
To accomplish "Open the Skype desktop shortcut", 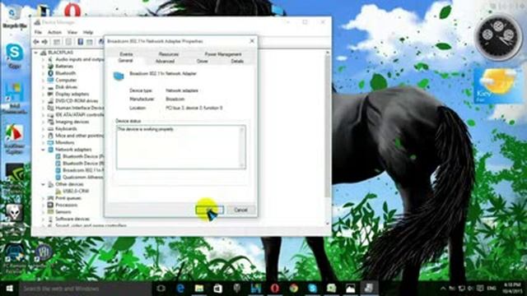I will click(x=15, y=56).
